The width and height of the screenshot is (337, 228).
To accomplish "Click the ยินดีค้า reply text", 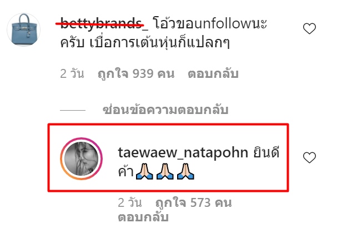I will click(199, 162).
